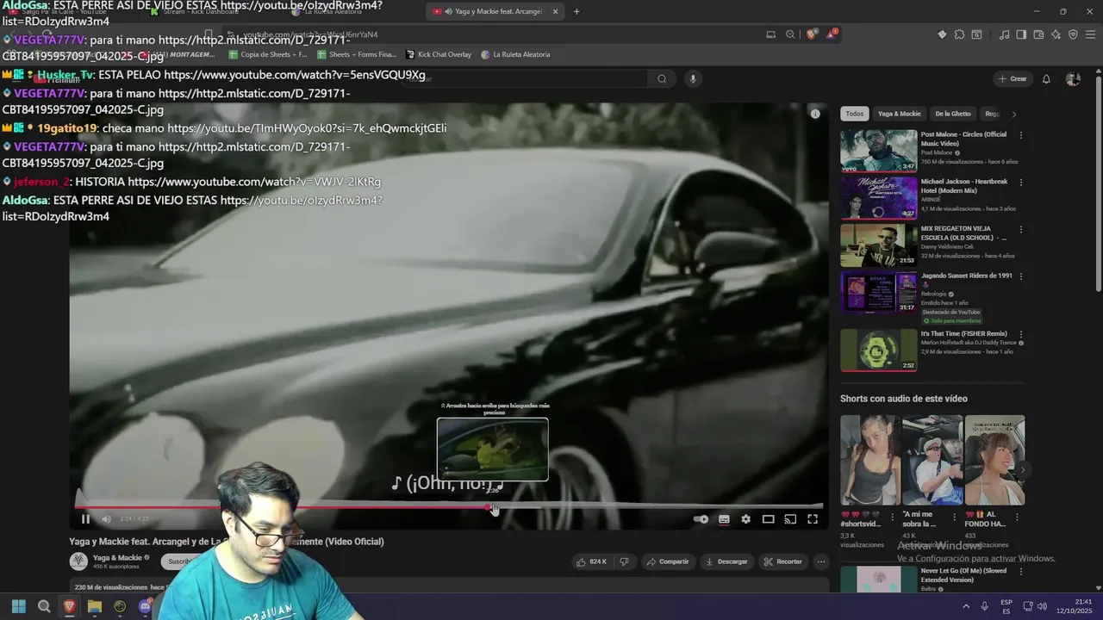Open the #shortsvid short thumbnail

[x=869, y=460]
